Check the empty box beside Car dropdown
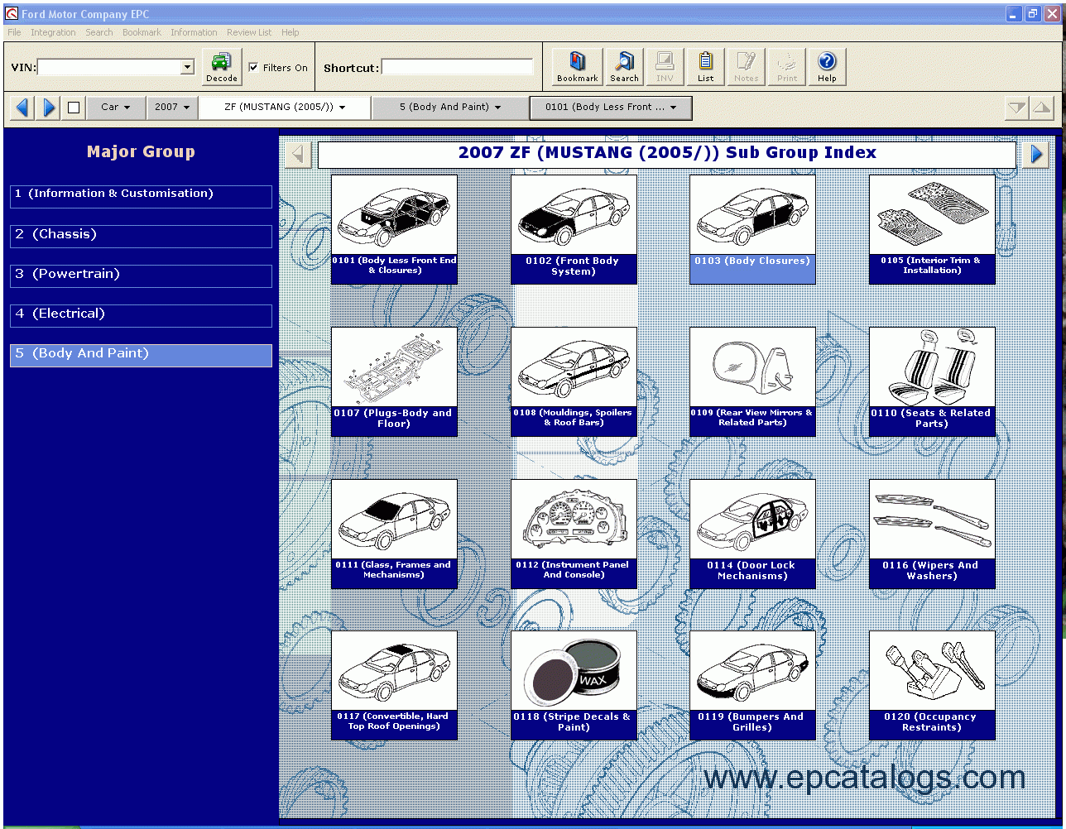The width and height of the screenshot is (1066, 829). click(x=74, y=108)
